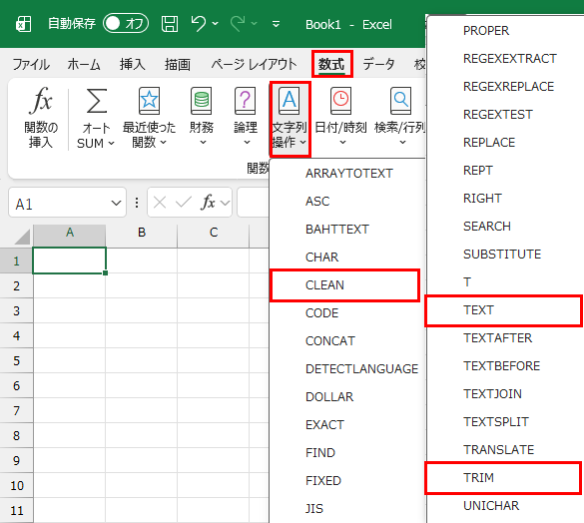The image size is (584, 523).
Task: Click the Select All corner triangle
Action: (x=22, y=237)
